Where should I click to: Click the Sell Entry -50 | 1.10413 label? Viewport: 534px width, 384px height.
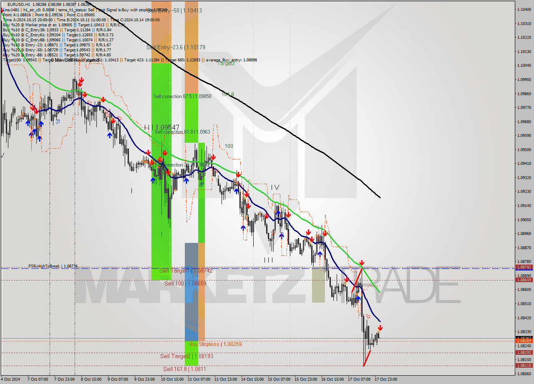point(174,10)
